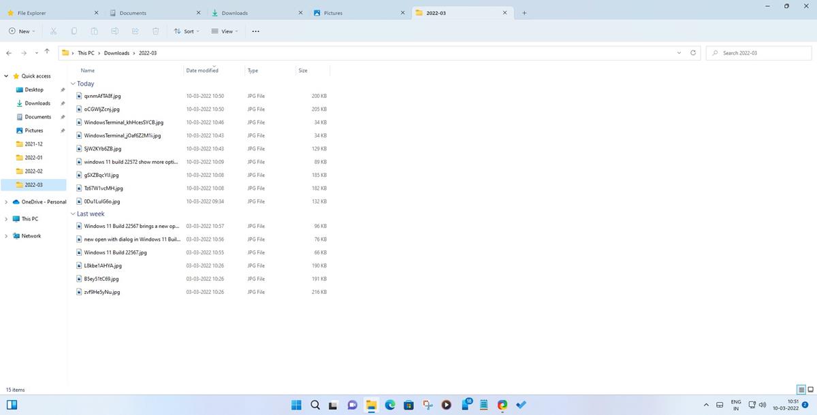Open the View dropdown menu
Image resolution: width=817 pixels, height=415 pixels.
224,31
